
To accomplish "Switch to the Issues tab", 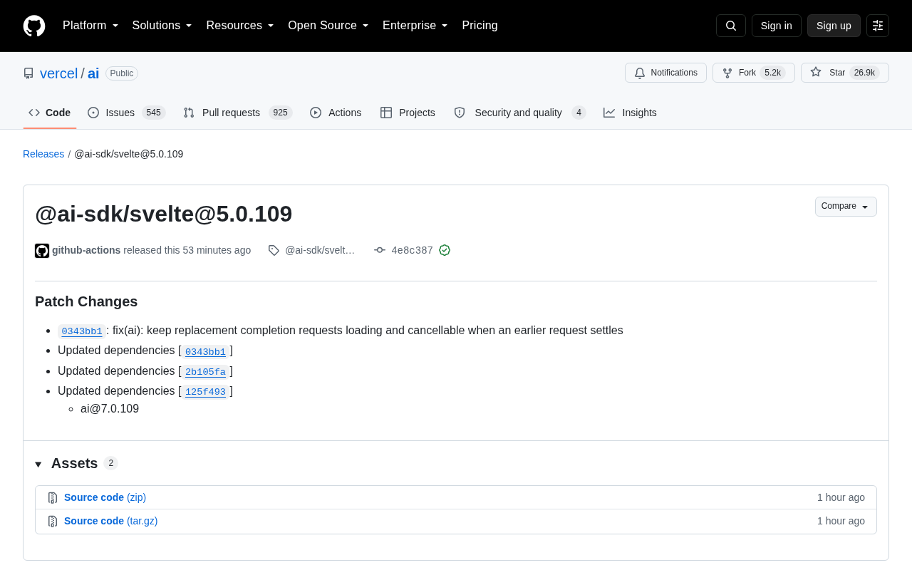I will (126, 113).
